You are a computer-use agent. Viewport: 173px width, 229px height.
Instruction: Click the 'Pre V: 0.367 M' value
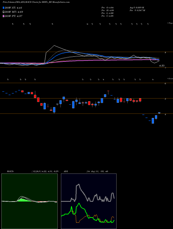[x=137, y=10]
